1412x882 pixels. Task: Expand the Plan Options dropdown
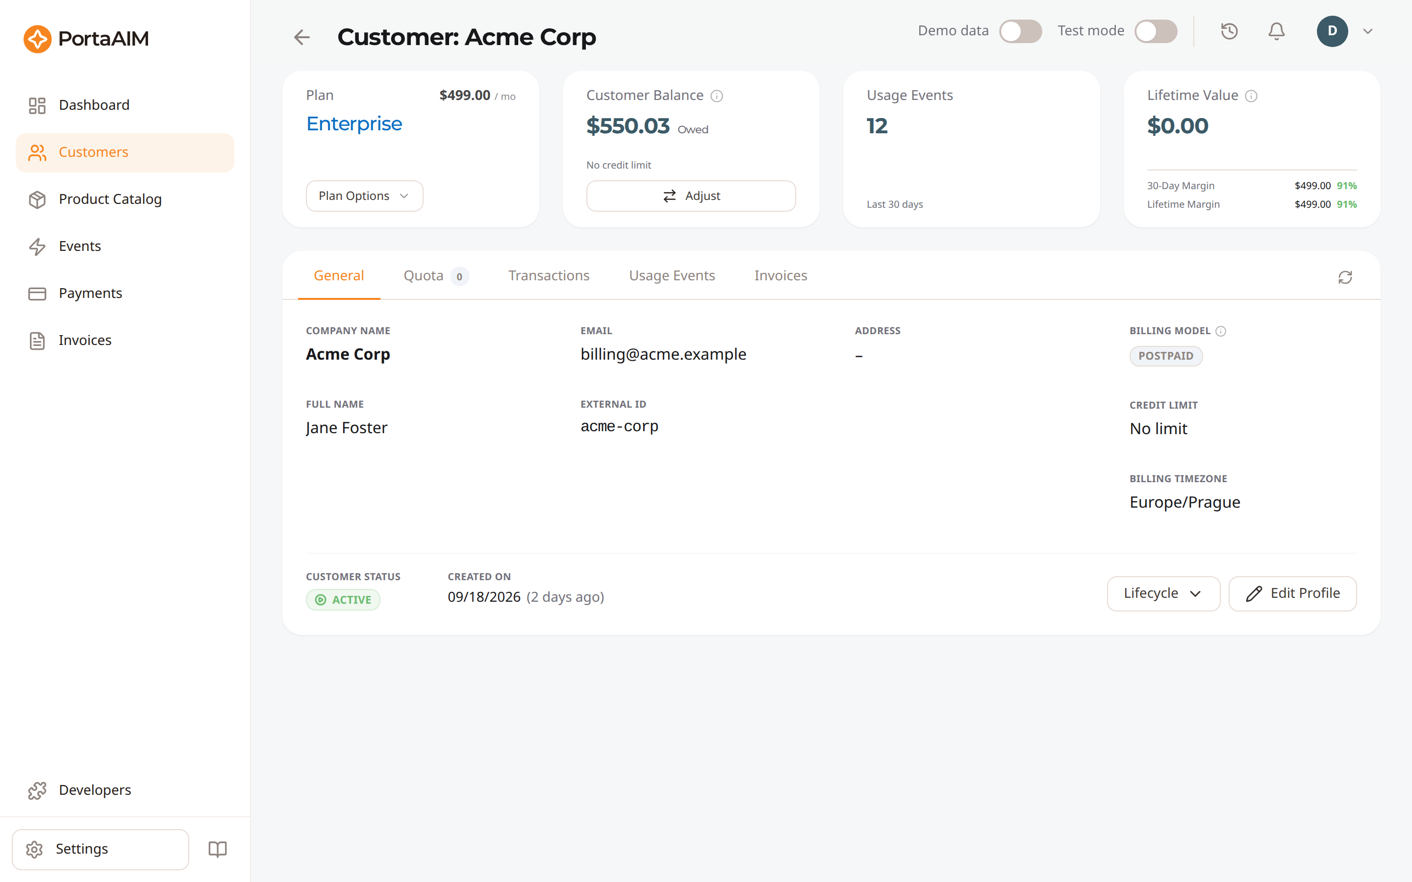click(365, 196)
